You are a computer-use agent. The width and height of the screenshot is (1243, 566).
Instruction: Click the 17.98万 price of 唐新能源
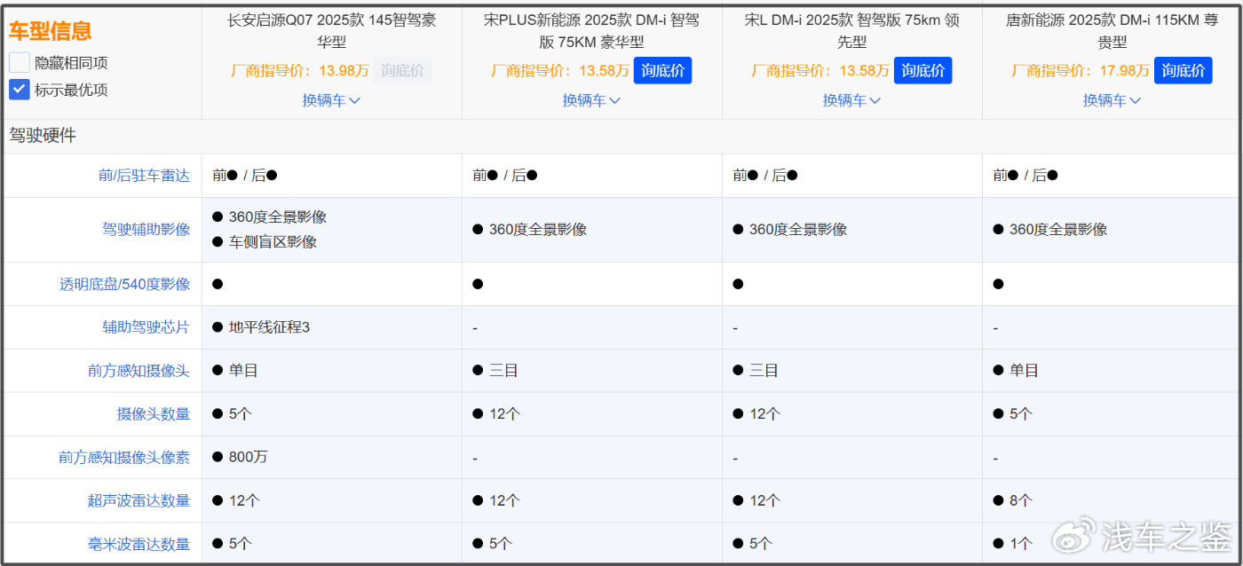pyautogui.click(x=1124, y=71)
